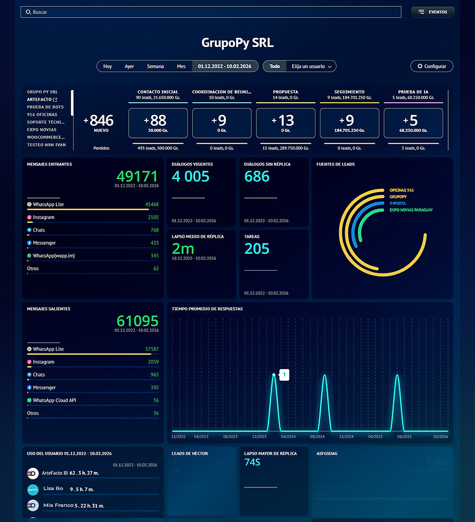Click Tareas value 205
The height and width of the screenshot is (522, 475).
[257, 249]
